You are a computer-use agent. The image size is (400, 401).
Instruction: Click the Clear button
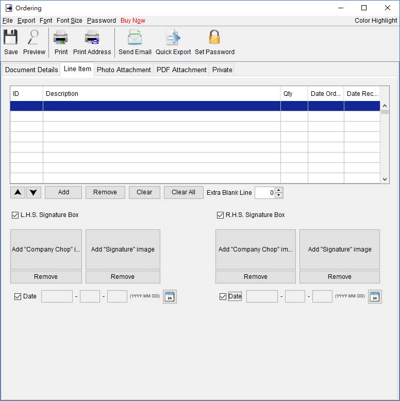[144, 192]
